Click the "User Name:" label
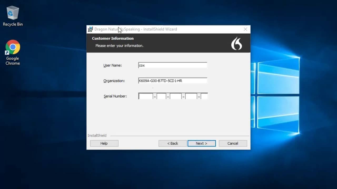The width and height of the screenshot is (337, 189). pyautogui.click(x=112, y=65)
